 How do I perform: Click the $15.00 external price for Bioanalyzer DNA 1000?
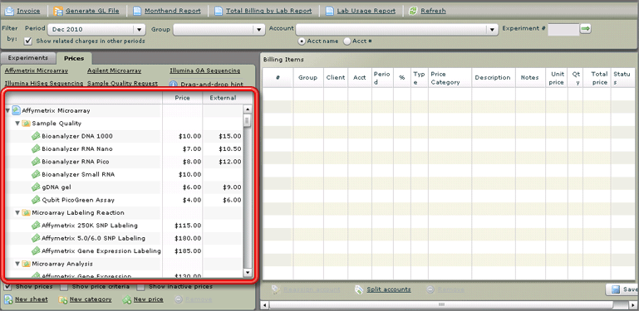[x=229, y=136]
